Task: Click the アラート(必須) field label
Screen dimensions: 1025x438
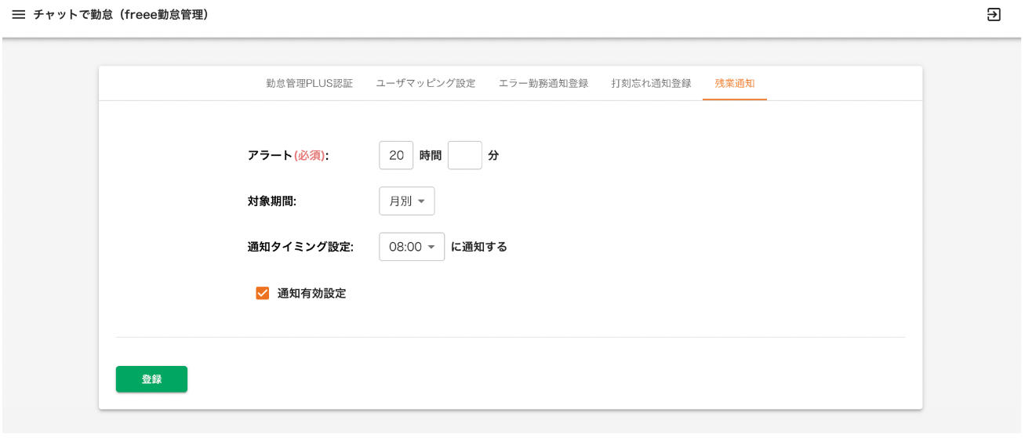Action: (x=288, y=155)
